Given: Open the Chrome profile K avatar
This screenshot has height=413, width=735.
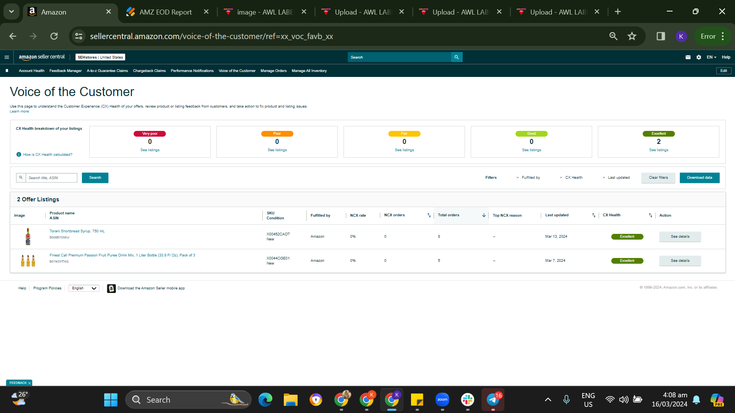Looking at the screenshot, I should tap(681, 36).
